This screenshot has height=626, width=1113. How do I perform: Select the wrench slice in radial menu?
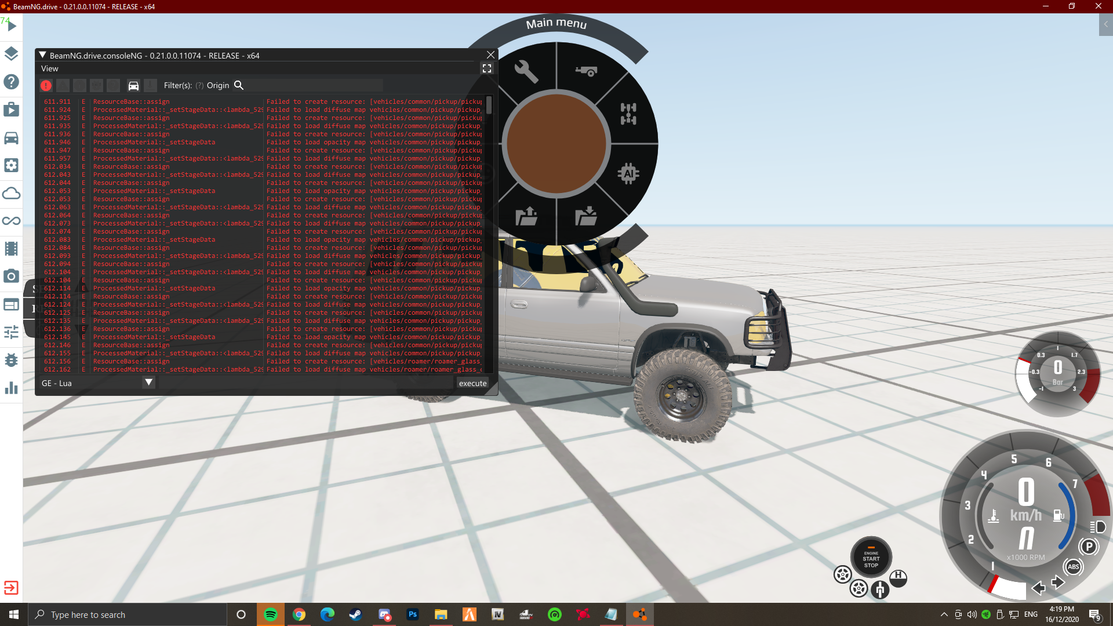point(526,71)
